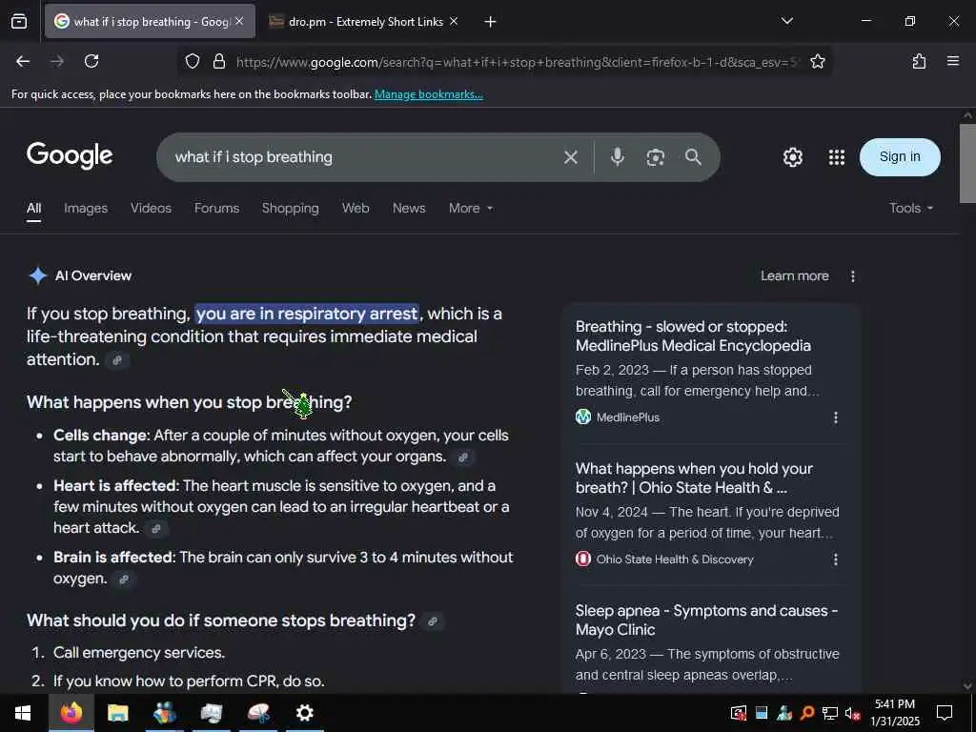Expand the Tools dropdown
The image size is (976, 732).
point(910,208)
